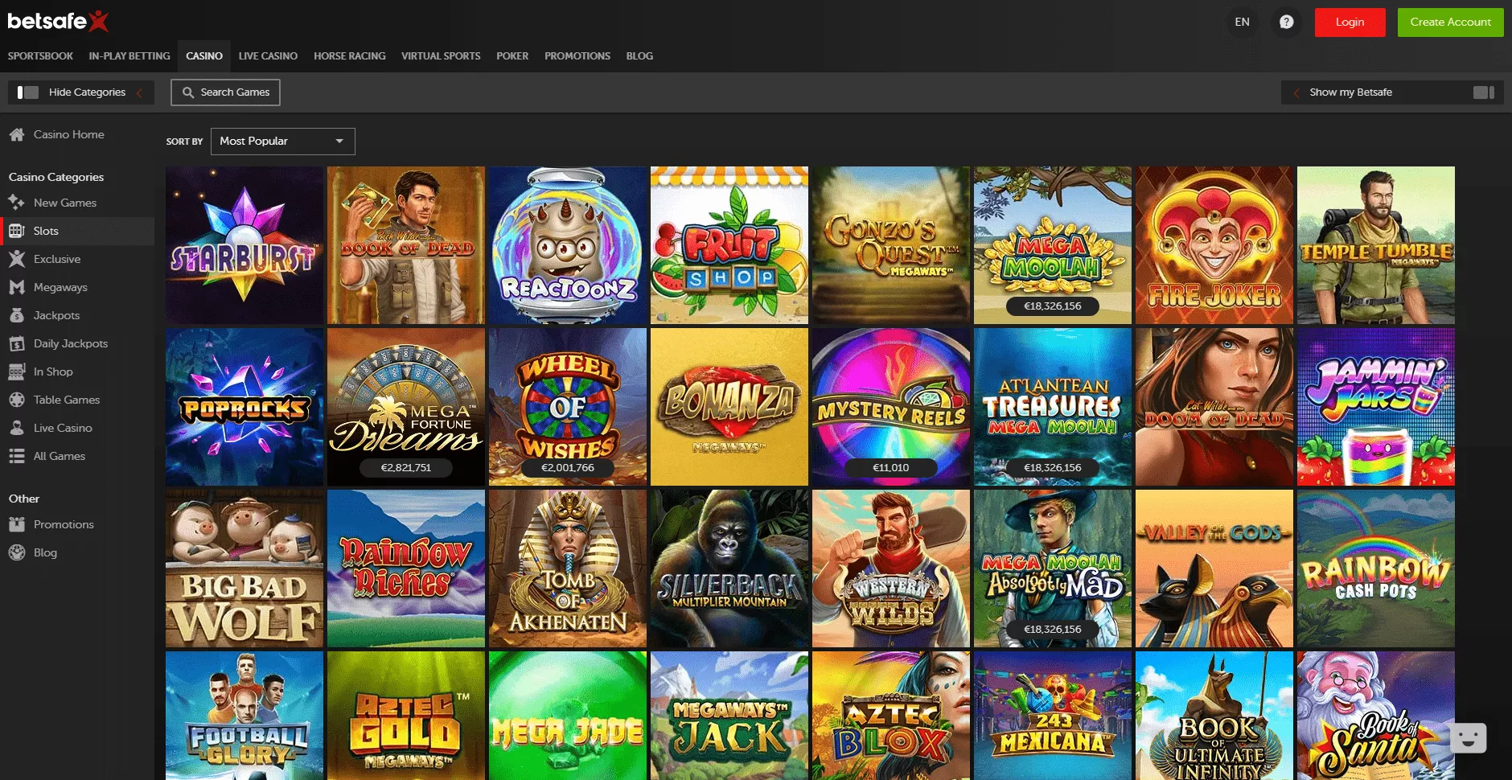Open the Starburst game thumbnail
Viewport: 1512px width, 780px height.
(x=244, y=245)
